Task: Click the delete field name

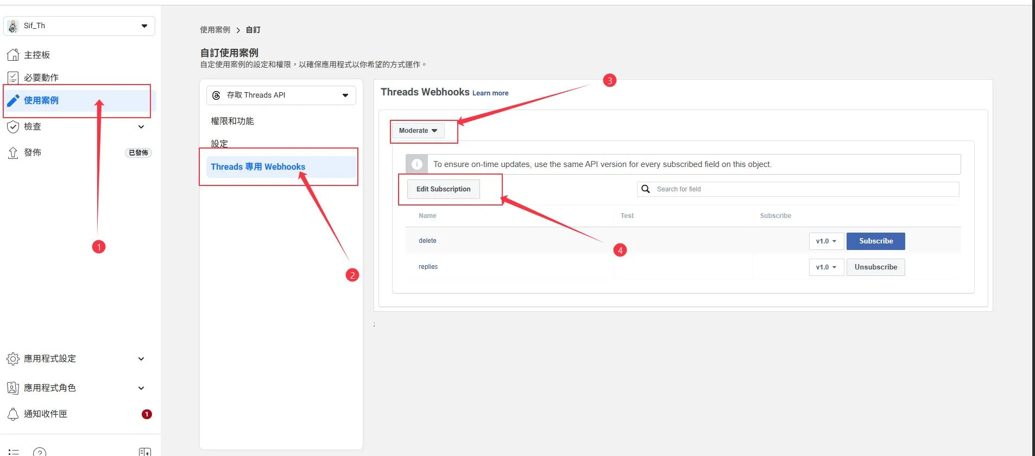Action: click(x=427, y=241)
